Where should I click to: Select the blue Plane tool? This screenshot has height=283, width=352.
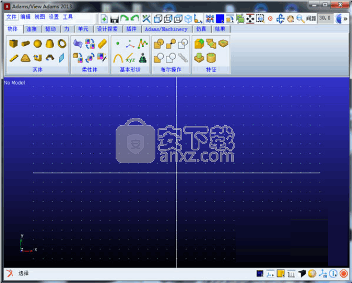[61, 58]
